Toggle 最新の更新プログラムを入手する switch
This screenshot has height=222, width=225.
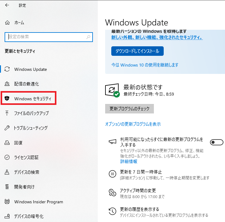[x=216, y=142]
